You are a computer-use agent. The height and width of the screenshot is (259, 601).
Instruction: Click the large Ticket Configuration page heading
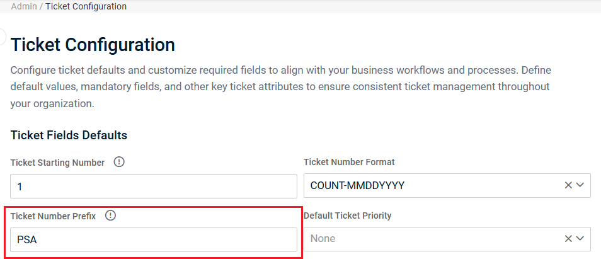click(x=93, y=45)
